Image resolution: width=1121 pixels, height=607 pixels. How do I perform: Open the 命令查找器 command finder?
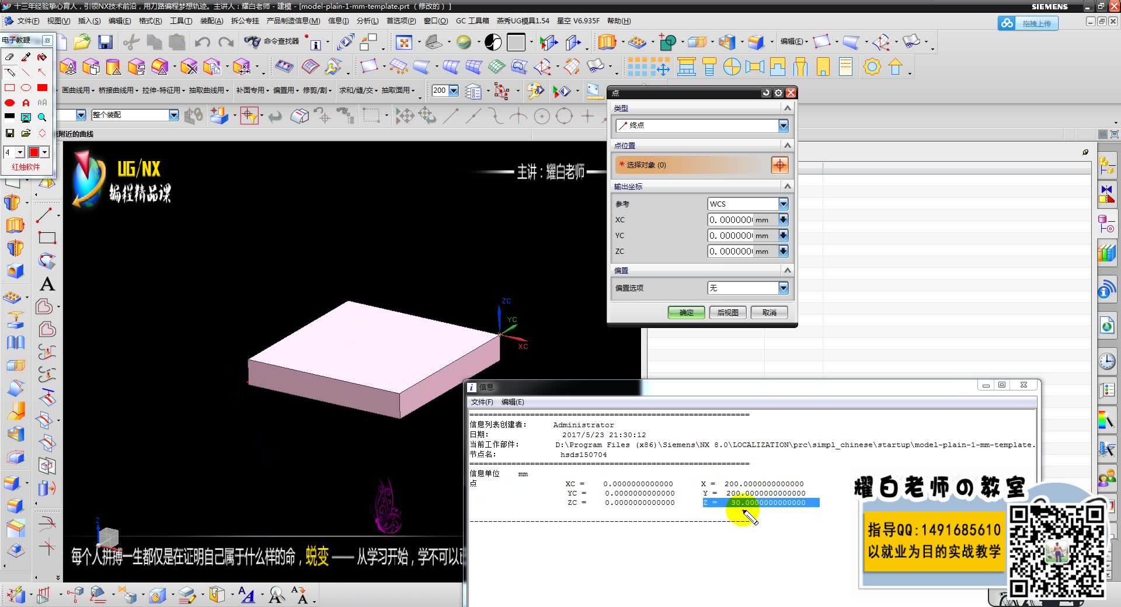[x=272, y=41]
